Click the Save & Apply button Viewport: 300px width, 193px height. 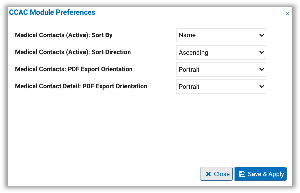[x=260, y=174]
